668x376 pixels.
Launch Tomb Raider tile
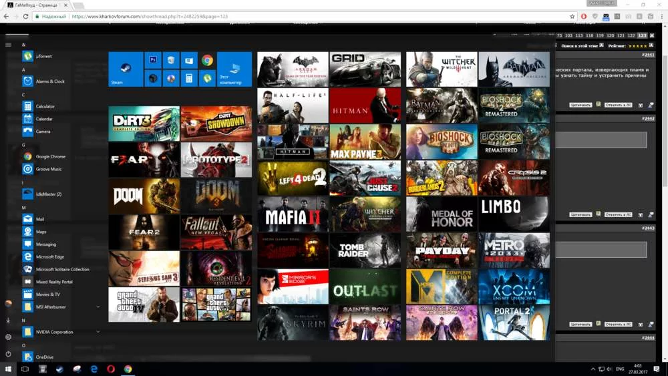(365, 250)
